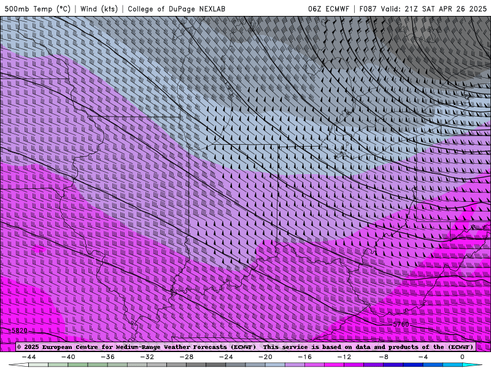491x368 pixels.
Task: Click the '06Z ECMWF' model run label
Action: pyautogui.click(x=328, y=9)
